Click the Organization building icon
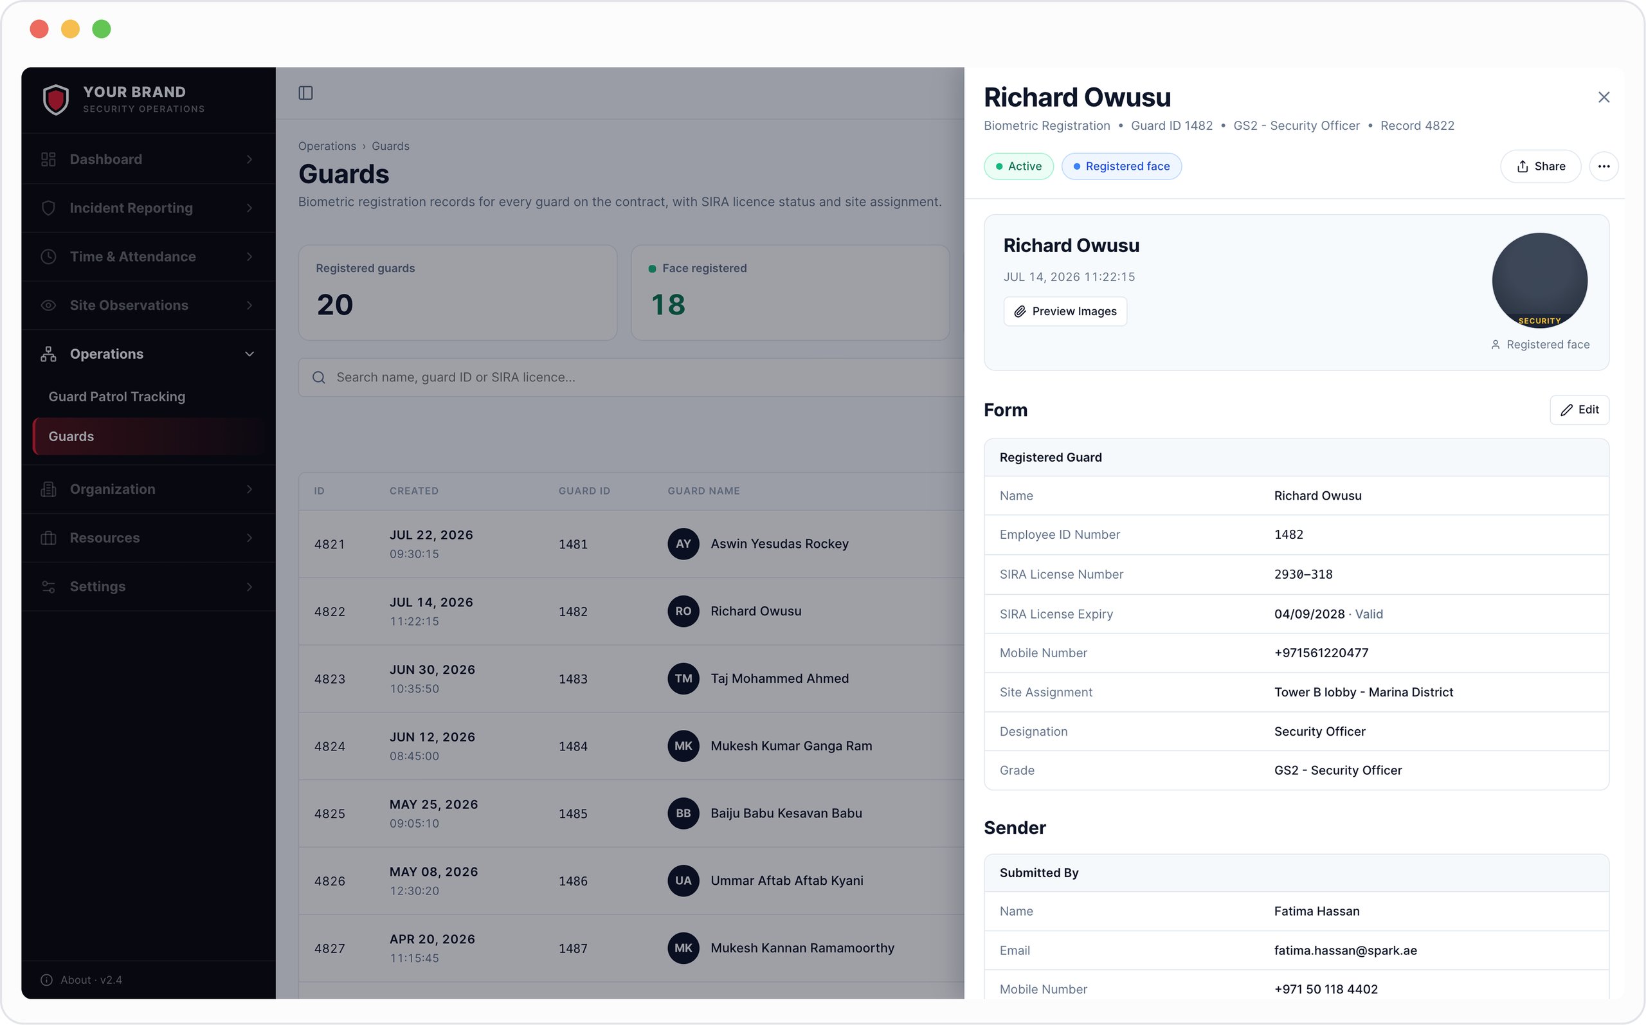The image size is (1646, 1025). click(48, 489)
